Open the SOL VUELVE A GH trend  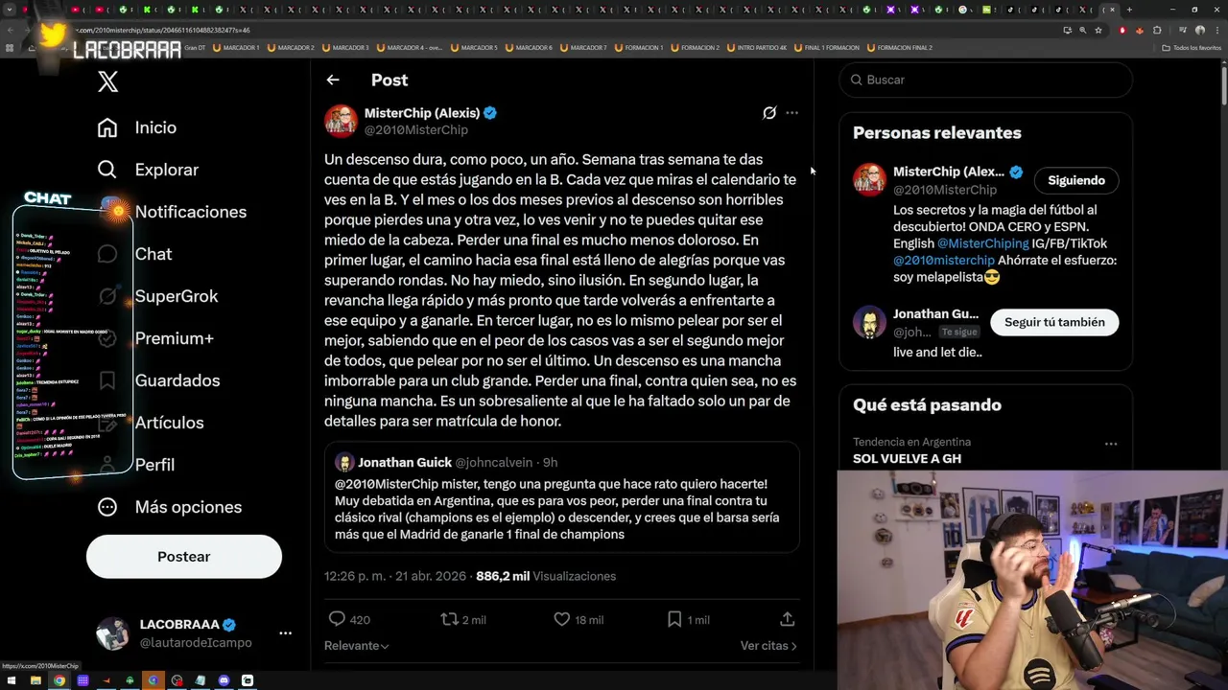point(907,459)
